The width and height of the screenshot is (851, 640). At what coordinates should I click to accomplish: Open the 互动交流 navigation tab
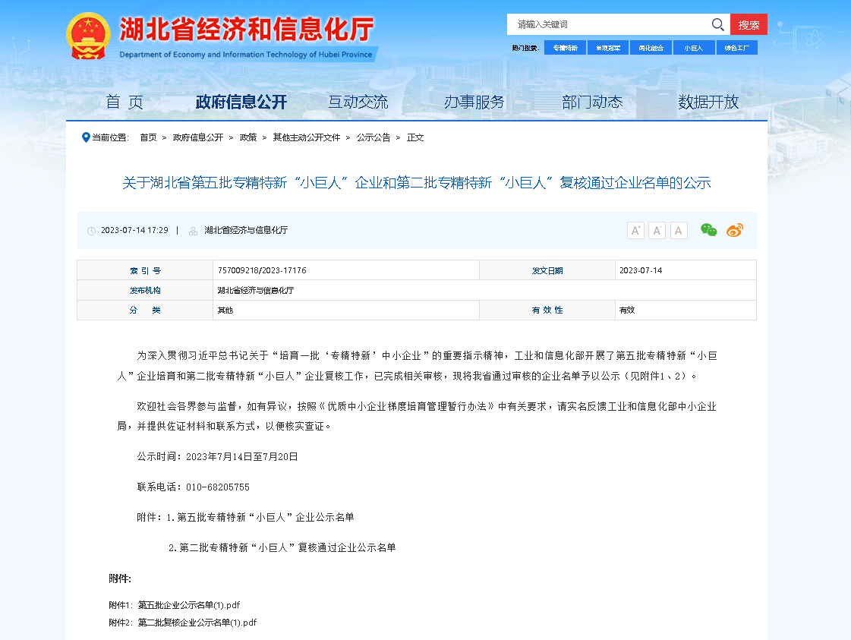click(358, 102)
